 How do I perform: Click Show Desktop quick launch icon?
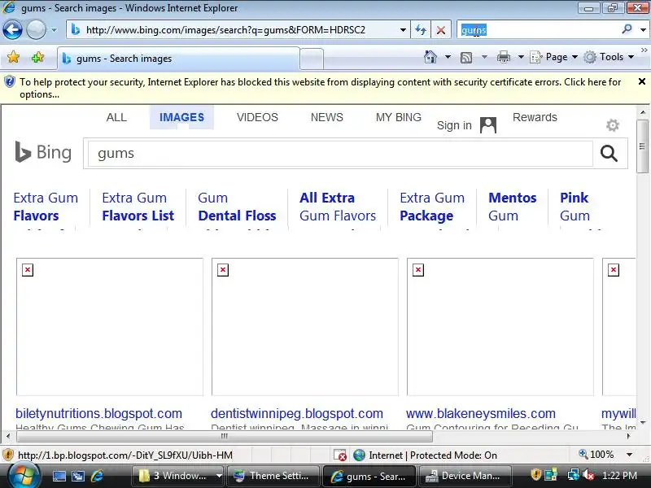[x=59, y=476]
